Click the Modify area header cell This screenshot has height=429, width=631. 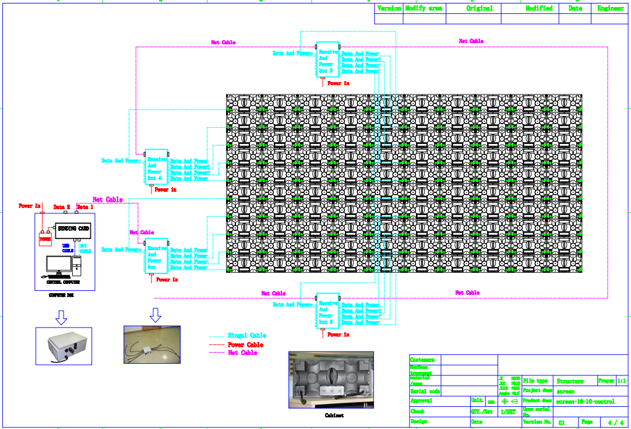[x=424, y=9]
